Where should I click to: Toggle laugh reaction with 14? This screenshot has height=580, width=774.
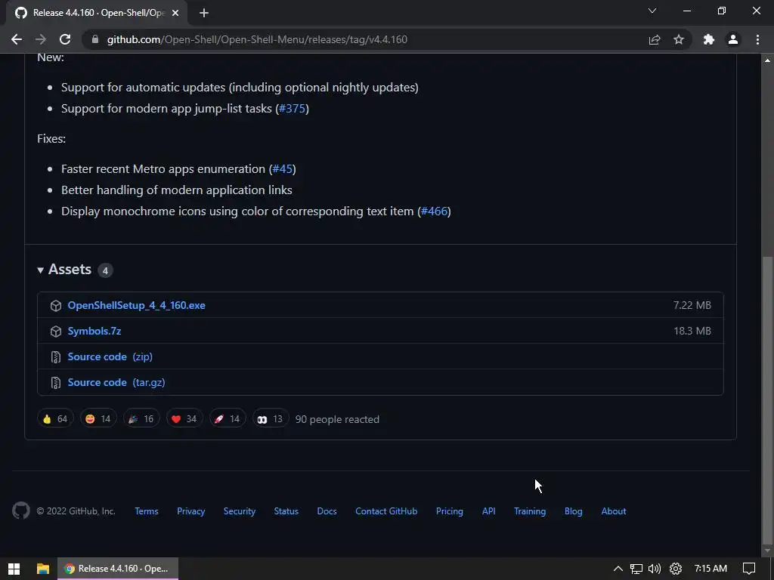[98, 418]
